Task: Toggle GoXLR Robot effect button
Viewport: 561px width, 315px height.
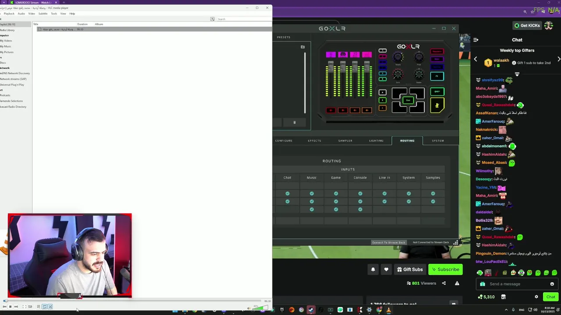Action: tap(437, 59)
